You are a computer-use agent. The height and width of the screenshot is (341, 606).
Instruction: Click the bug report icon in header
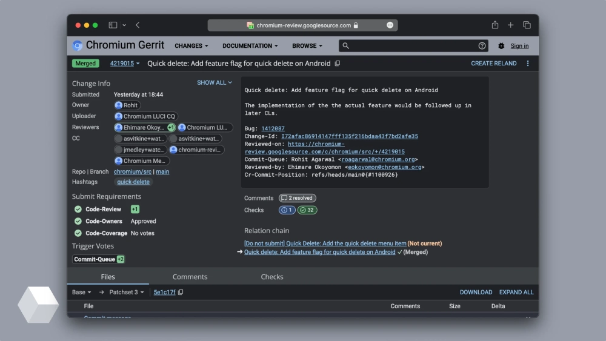[501, 46]
